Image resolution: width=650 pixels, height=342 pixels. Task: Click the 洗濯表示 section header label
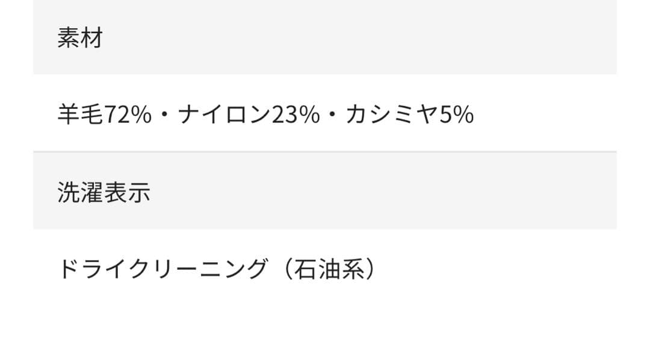tap(104, 192)
